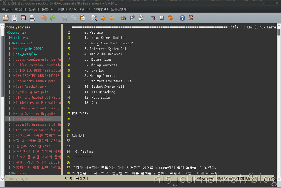281x188 pixels.
Task: Open the 편집(E) menu
Action: [x=21, y=9]
